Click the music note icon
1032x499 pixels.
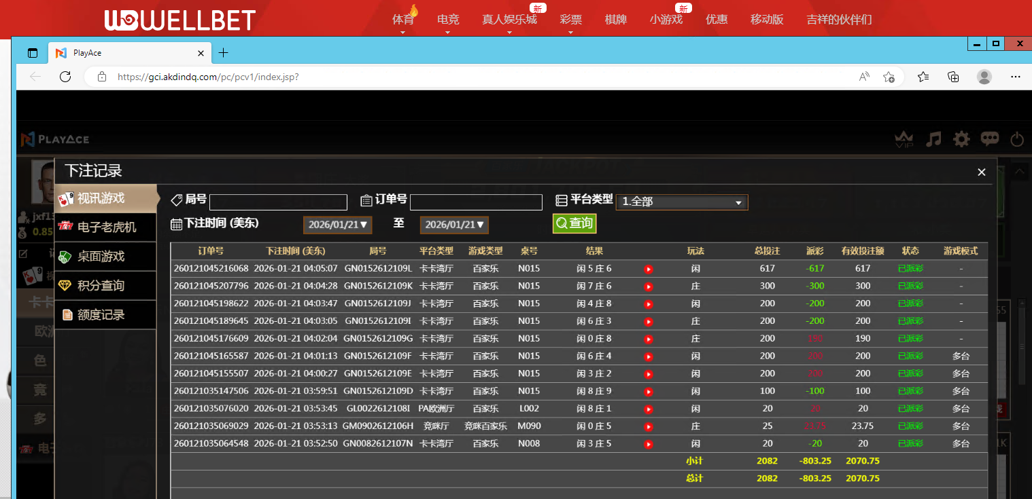[934, 139]
